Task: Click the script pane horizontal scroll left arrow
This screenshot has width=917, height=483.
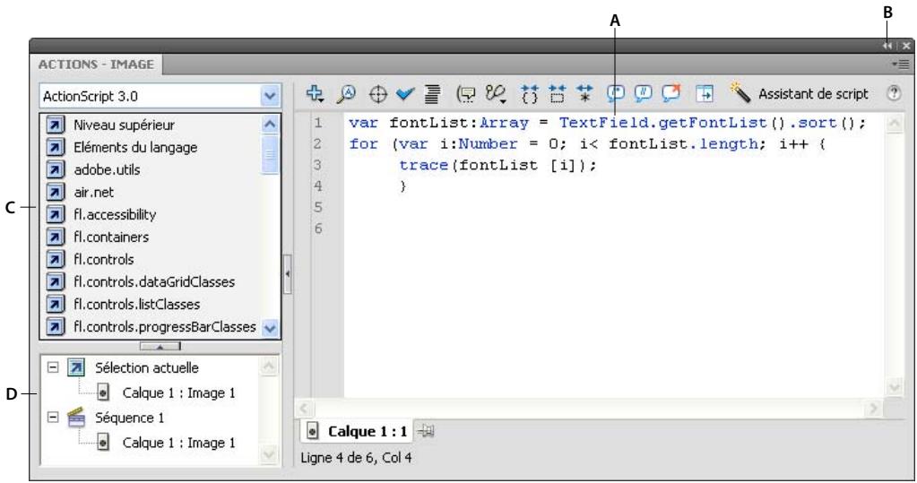Action: [304, 408]
